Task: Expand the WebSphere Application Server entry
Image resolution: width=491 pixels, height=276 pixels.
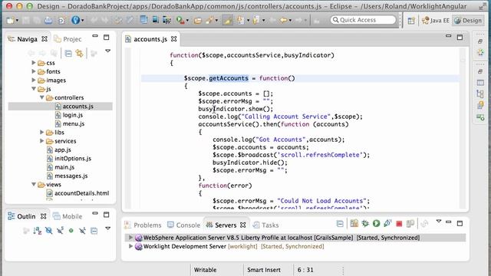Action: pyautogui.click(x=130, y=238)
